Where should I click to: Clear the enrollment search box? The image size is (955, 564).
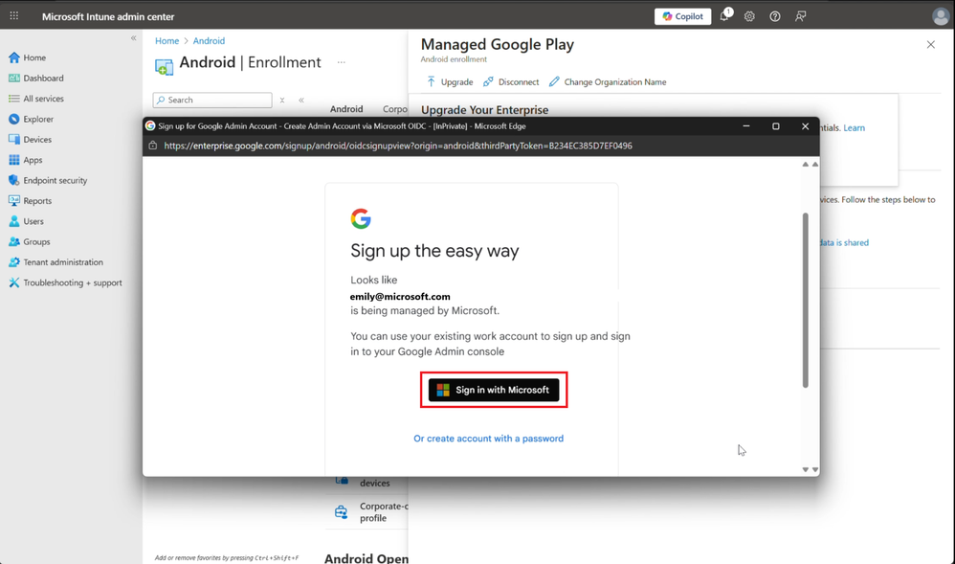point(282,100)
